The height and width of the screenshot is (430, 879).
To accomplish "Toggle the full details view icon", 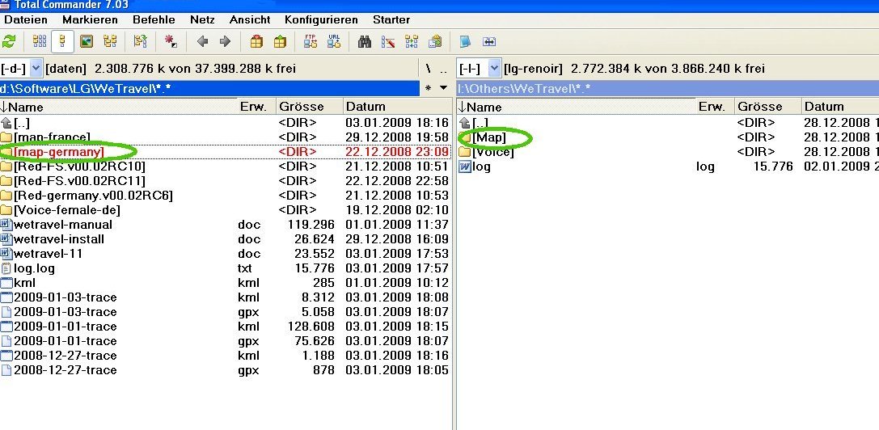I will tap(62, 41).
